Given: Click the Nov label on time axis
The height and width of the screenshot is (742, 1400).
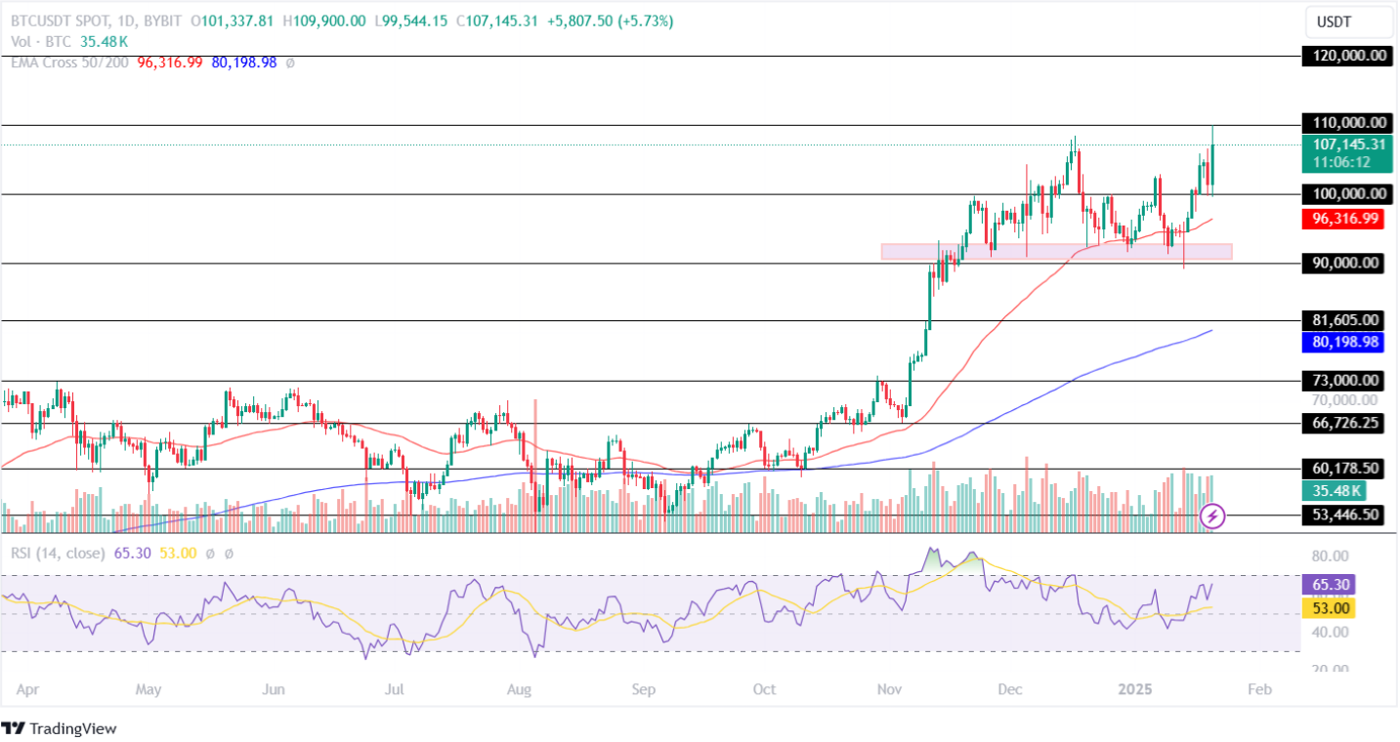Looking at the screenshot, I should (890, 689).
